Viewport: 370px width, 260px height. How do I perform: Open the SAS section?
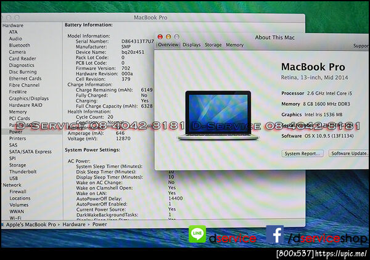[13, 145]
